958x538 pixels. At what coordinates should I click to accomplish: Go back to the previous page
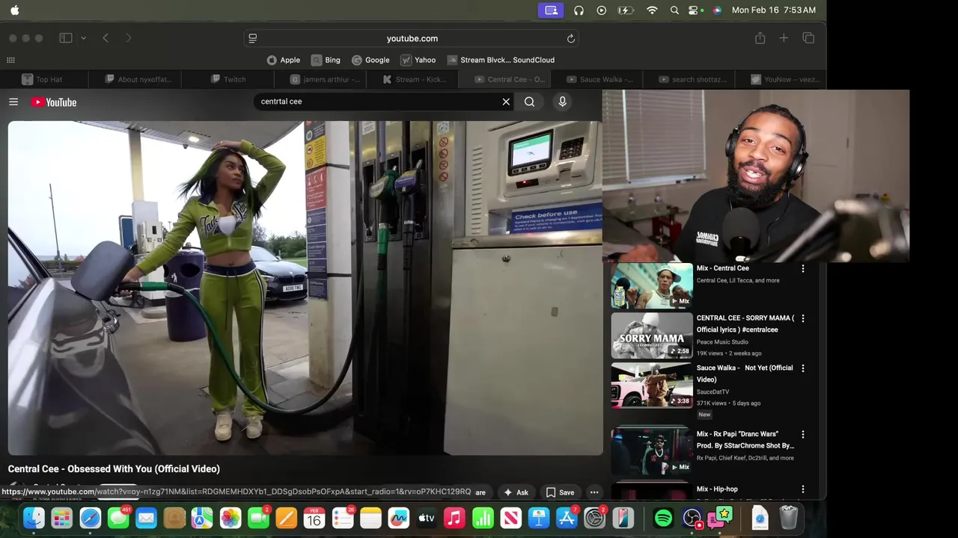[x=106, y=38]
